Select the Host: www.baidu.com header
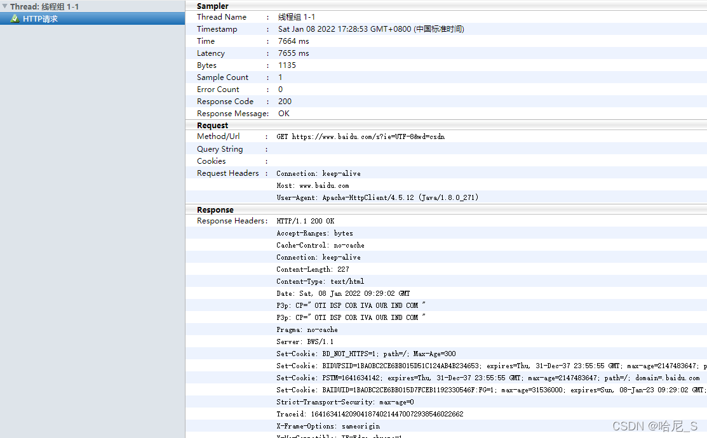The height and width of the screenshot is (438, 707). coord(313,185)
